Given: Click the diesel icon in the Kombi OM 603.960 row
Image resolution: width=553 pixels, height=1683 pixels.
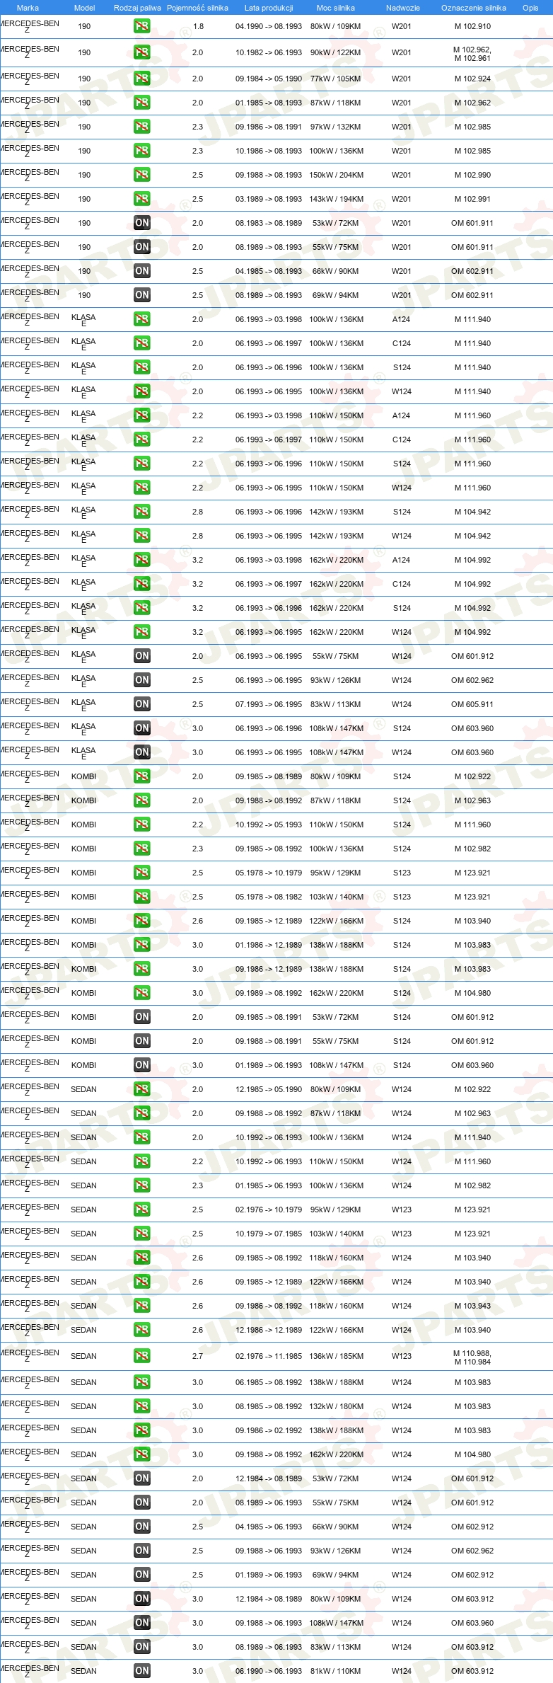Looking at the screenshot, I should pos(142,1065).
